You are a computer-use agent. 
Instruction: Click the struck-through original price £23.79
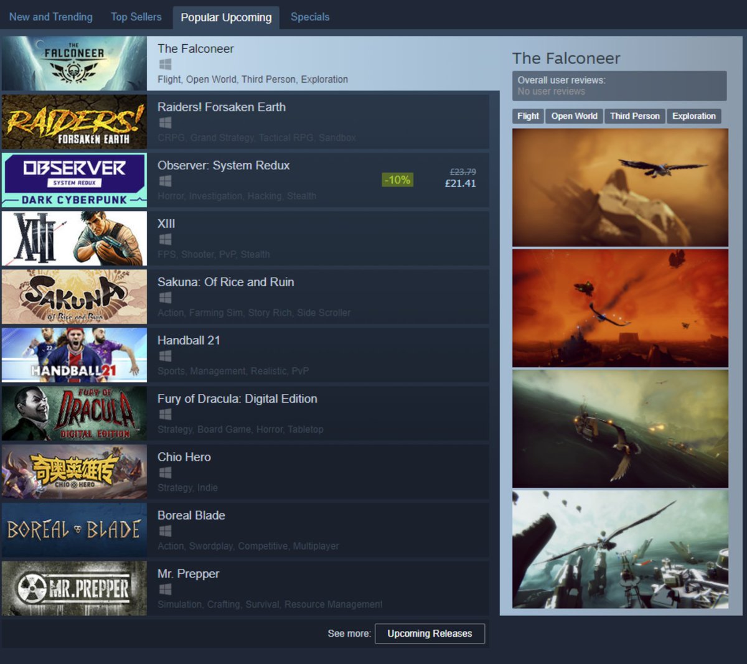click(463, 172)
